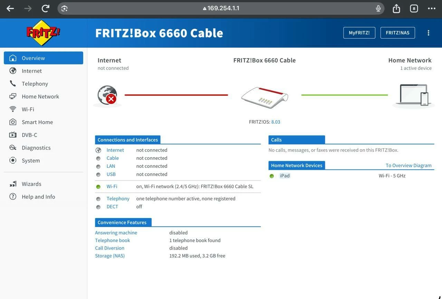The image size is (442, 299).
Task: Click the Smart Home icon in sidebar
Action: pyautogui.click(x=13, y=122)
